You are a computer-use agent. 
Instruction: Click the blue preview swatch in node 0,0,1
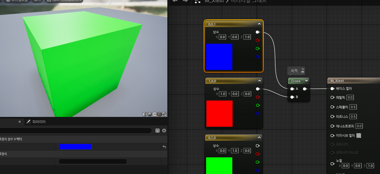point(219,57)
